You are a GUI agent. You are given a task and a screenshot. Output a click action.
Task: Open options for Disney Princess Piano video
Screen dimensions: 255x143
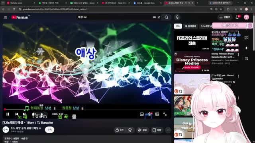pos(238,55)
